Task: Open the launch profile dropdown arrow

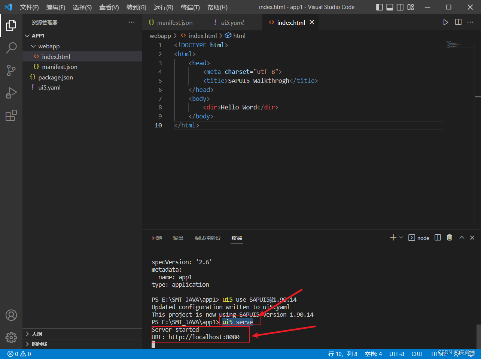Action: [401, 238]
